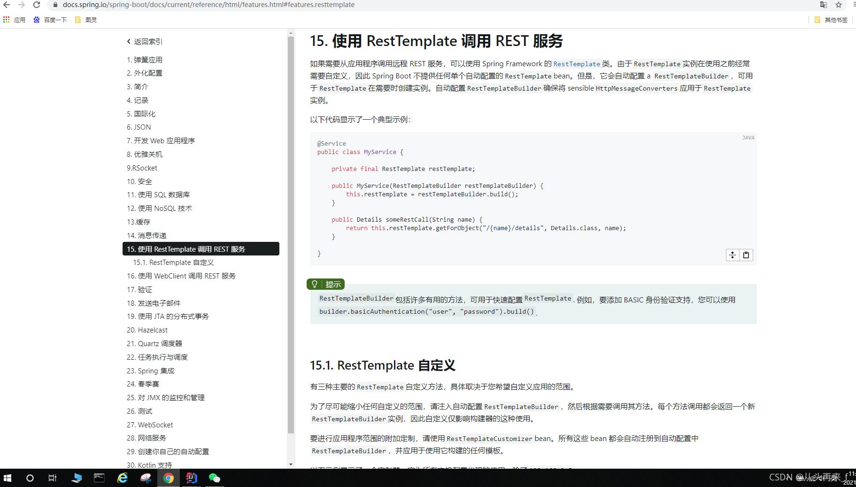Expand the 其他书签 bookmarks folder
Viewport: 856px width, 487px height.
(x=831, y=20)
